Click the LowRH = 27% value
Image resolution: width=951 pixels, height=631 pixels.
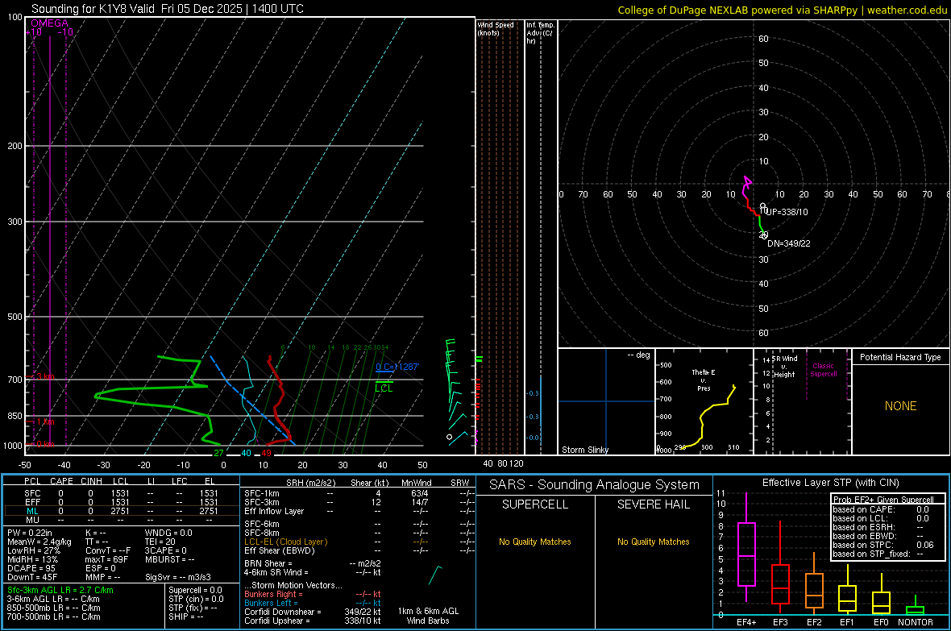point(34,550)
